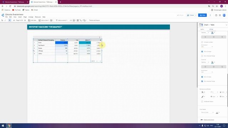Click the Reset button in header
Image resolution: width=228 pixels, height=128 pixels.
tap(180, 15)
